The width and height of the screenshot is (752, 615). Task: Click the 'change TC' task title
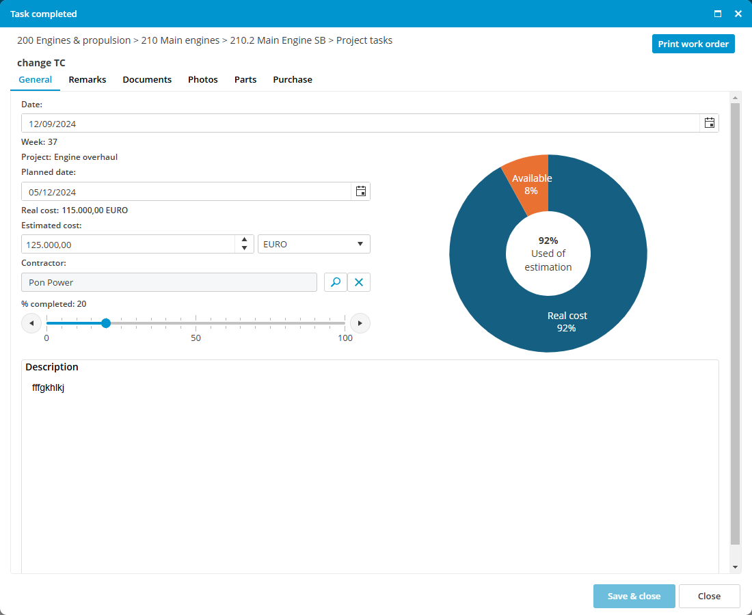[x=41, y=63]
